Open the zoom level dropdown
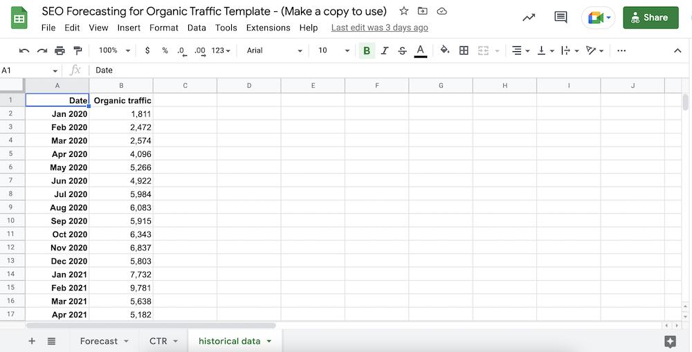 coord(114,50)
